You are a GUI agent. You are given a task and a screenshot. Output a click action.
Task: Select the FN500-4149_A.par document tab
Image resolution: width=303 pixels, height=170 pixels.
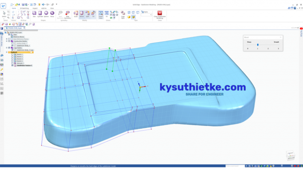coord(15,28)
